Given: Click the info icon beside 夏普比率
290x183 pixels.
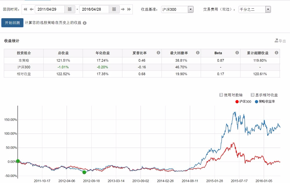Looking at the screenshot, I should coord(158,53).
